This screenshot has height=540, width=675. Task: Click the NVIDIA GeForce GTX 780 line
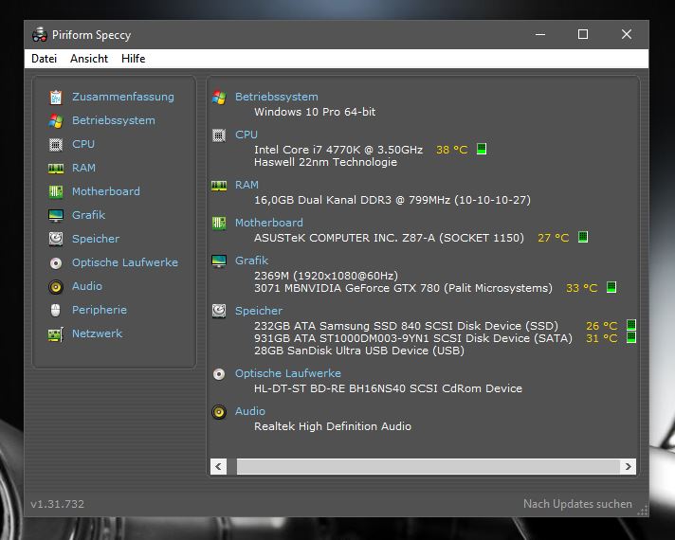(403, 288)
